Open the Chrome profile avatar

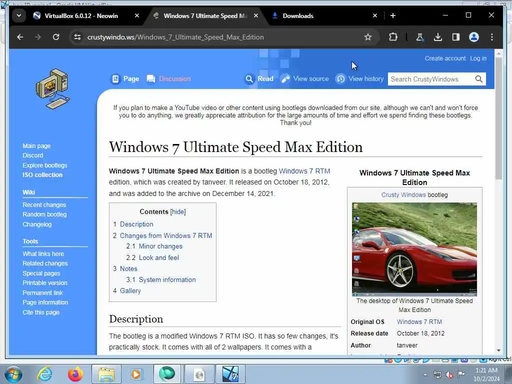(x=474, y=37)
